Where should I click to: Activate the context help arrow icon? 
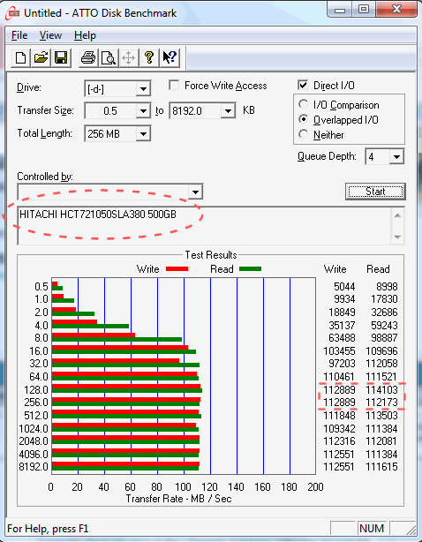170,57
